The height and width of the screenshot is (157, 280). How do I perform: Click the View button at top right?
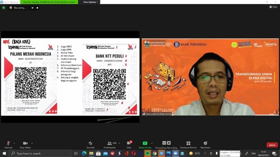pyautogui.click(x=273, y=7)
